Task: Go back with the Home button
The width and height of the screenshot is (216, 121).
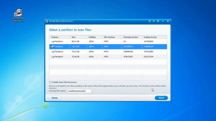Action: (55, 98)
